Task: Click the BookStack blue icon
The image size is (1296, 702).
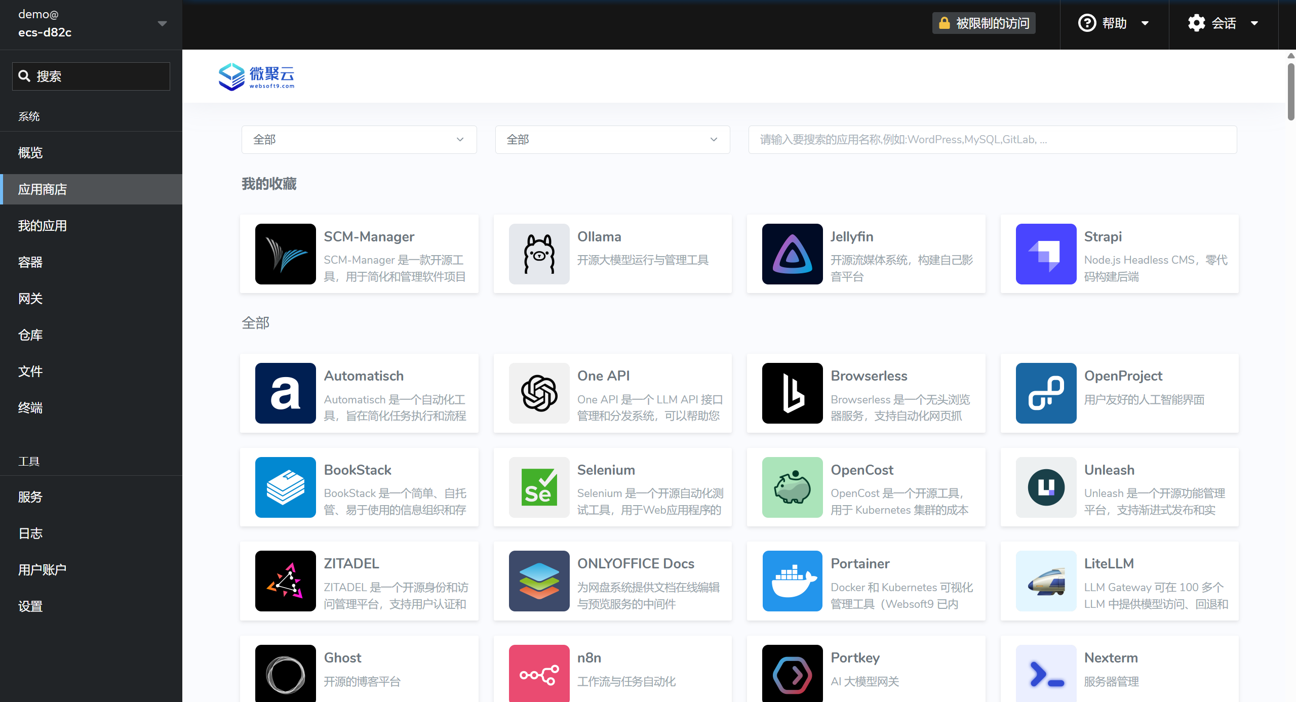Action: (x=286, y=487)
